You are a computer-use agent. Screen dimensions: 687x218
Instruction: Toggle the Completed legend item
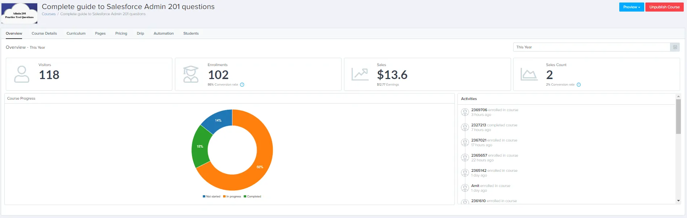pos(252,197)
